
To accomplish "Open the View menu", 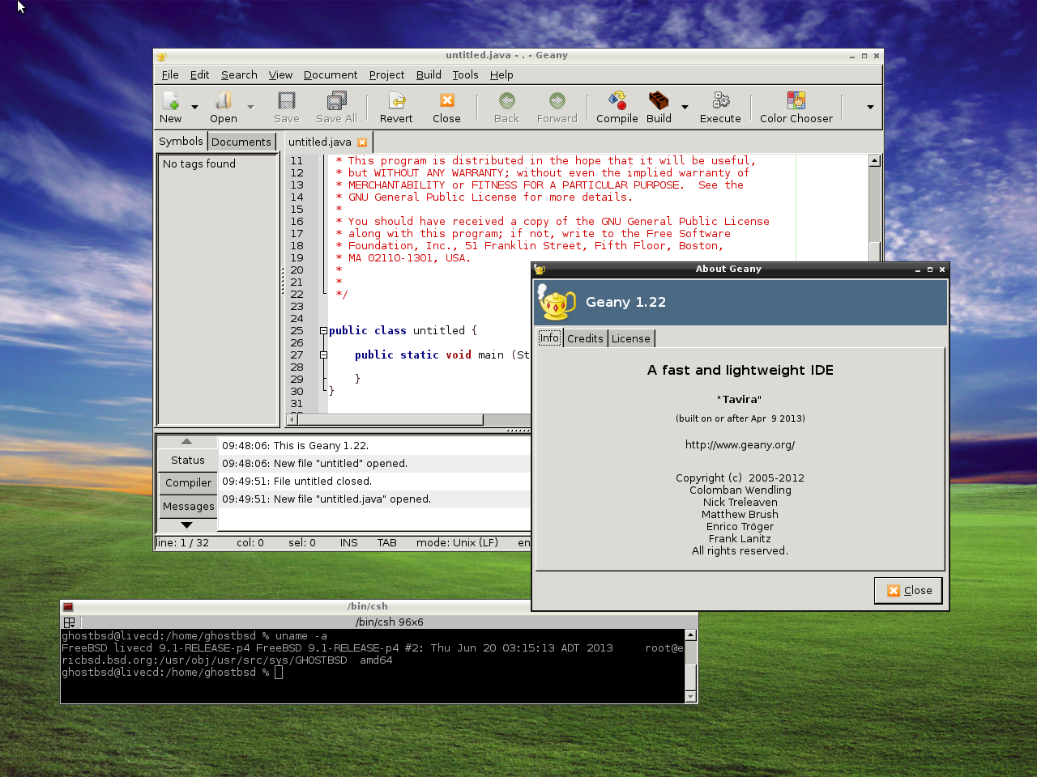I will coord(280,74).
